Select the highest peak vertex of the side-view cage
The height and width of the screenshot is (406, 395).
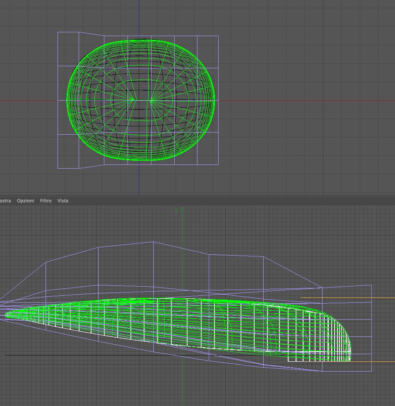153,242
